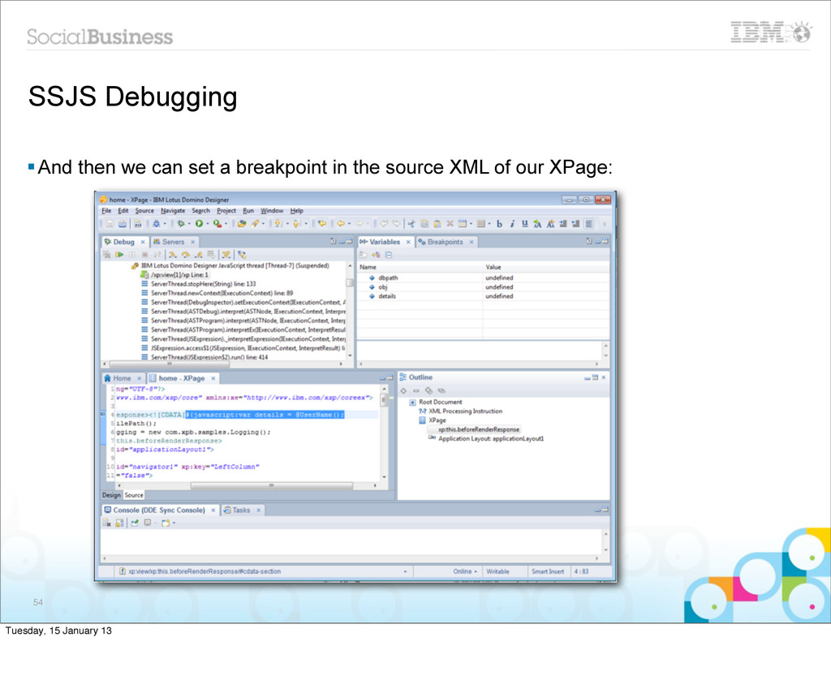Image resolution: width=831 pixels, height=680 pixels.
Task: Switch to the Tasks tab
Action: pyautogui.click(x=241, y=510)
